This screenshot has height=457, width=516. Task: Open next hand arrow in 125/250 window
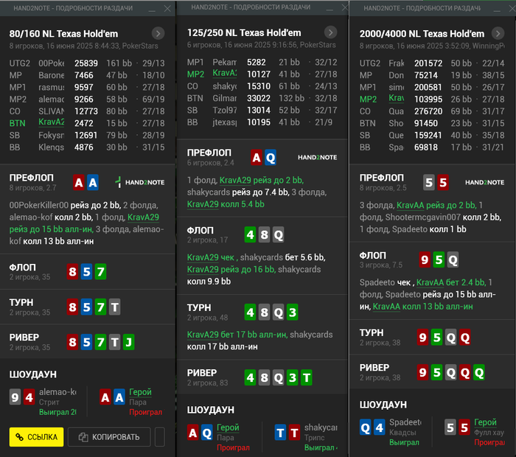[x=330, y=32]
